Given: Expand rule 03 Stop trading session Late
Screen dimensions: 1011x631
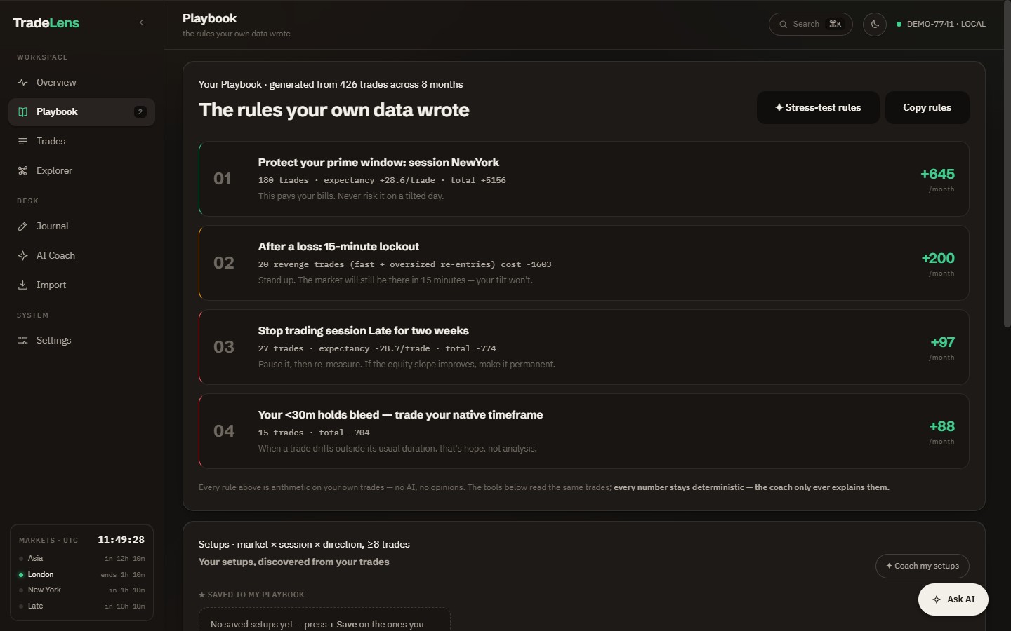Looking at the screenshot, I should [583, 347].
